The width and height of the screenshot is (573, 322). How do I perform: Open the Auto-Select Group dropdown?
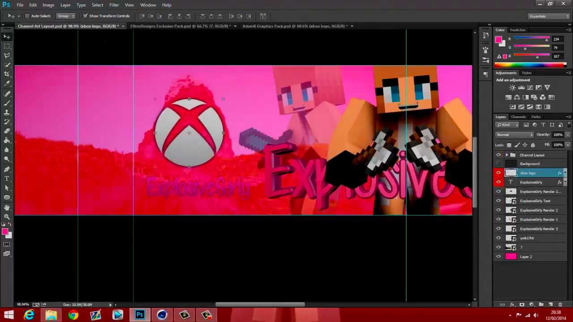[x=66, y=16]
